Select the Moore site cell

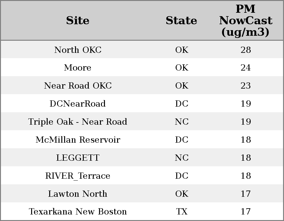[x=78, y=68]
